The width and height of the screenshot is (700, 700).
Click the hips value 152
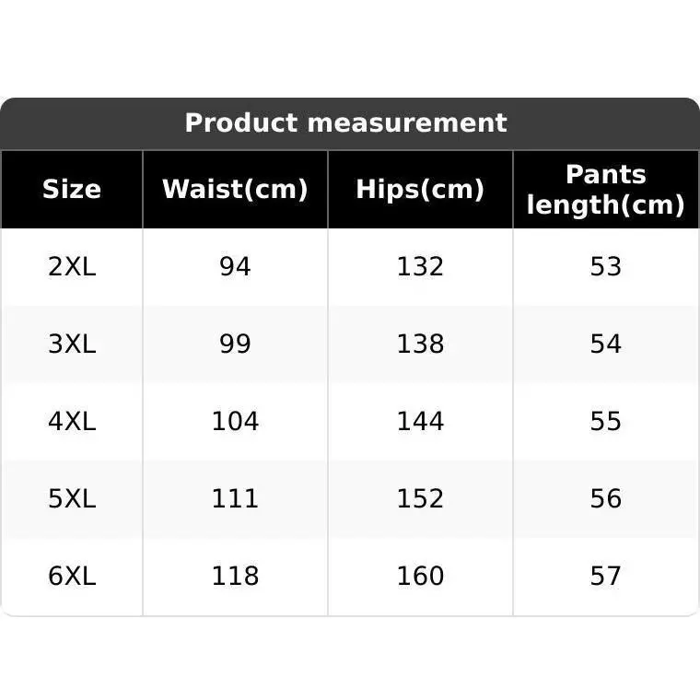coord(420,499)
